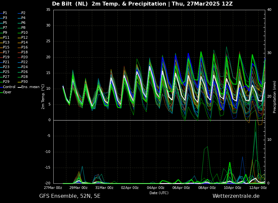Click the Ens. mean legend entry
278x203 pixels.
(30, 87)
